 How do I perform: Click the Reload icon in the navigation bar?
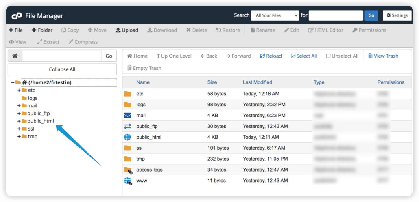tap(262, 56)
